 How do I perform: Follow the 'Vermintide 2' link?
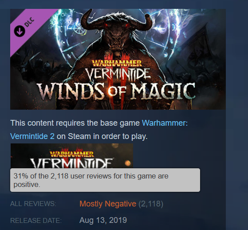[32, 136]
